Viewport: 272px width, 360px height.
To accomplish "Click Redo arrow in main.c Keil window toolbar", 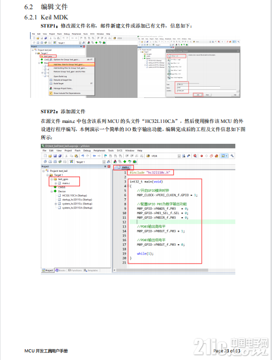I will [x=88, y=156].
